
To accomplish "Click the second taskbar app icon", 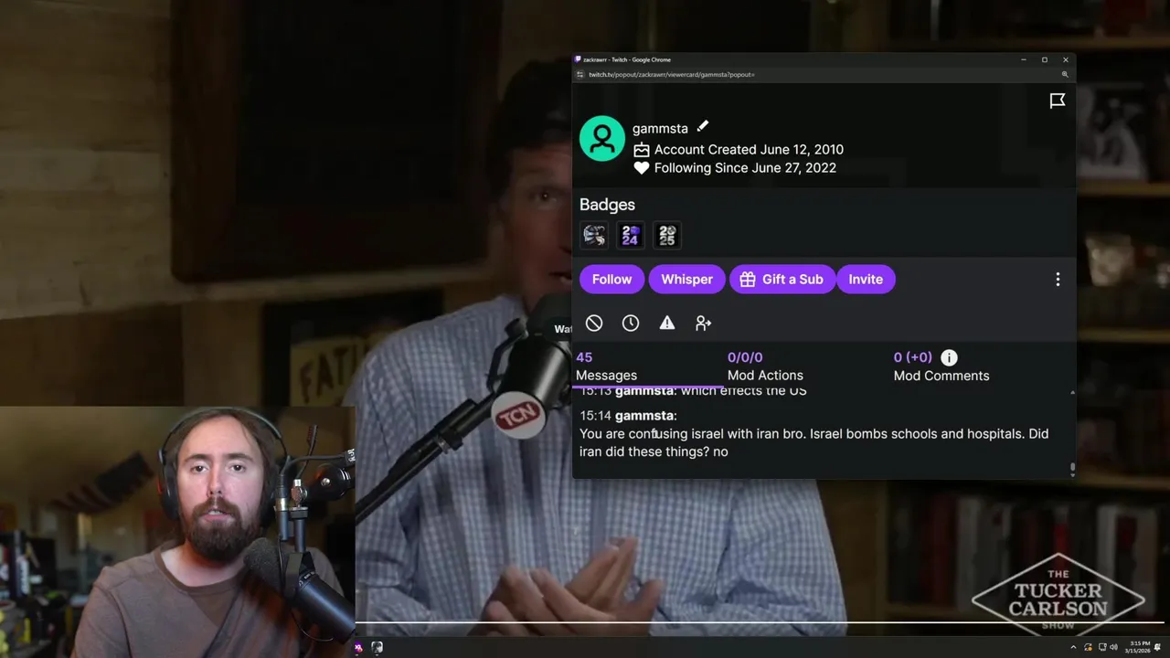I will click(377, 648).
